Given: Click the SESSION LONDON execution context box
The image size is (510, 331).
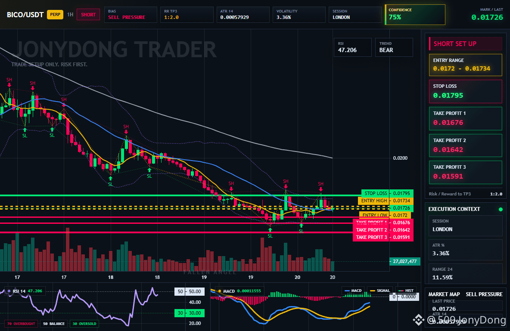Looking at the screenshot, I should pyautogui.click(x=466, y=226).
